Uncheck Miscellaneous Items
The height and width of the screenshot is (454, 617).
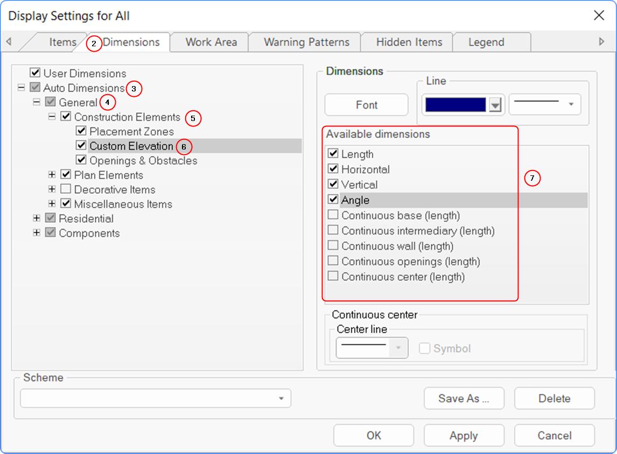[66, 203]
